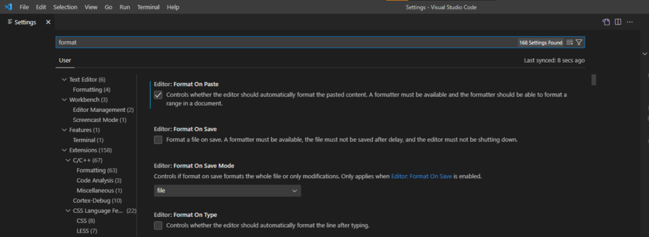Screen dimensions: 649x237
Task: Open the Selection menu
Action: pyautogui.click(x=65, y=8)
